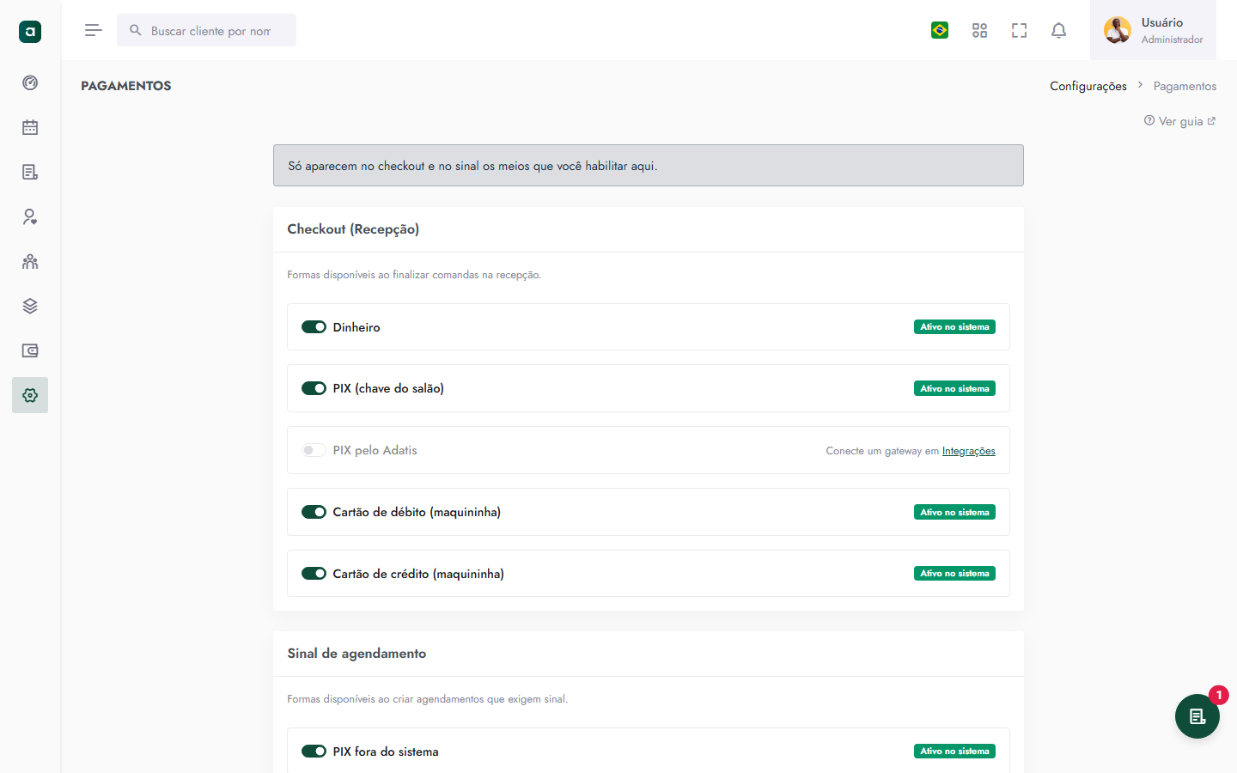Click Ativo no sistema badge for Dinheiro

pos(954,327)
